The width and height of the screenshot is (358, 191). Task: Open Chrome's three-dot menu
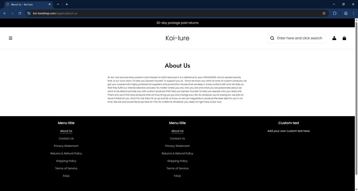(353, 13)
